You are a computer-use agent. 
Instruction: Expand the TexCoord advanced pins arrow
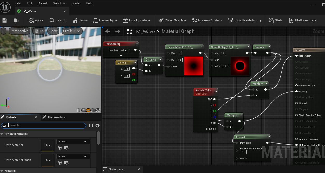121,55
